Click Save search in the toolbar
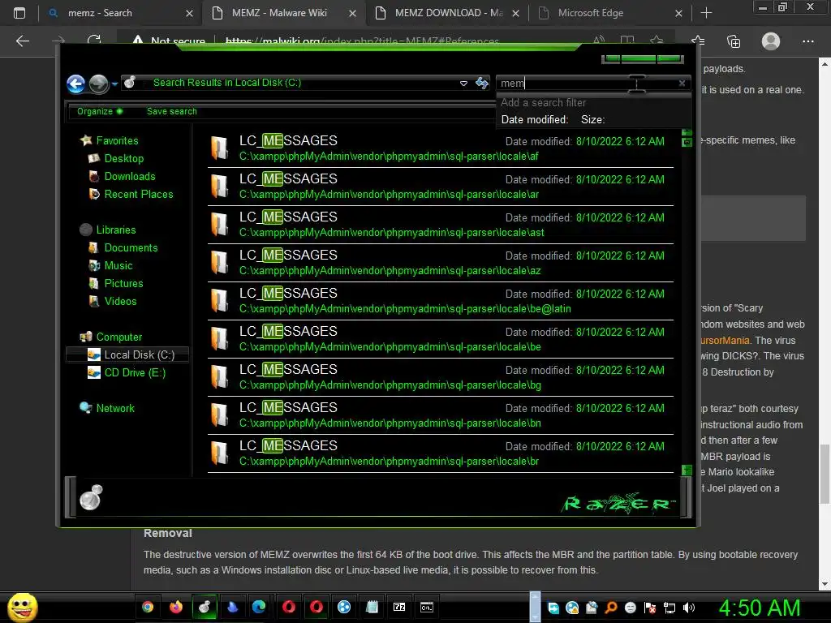Image resolution: width=831 pixels, height=623 pixels. (172, 111)
